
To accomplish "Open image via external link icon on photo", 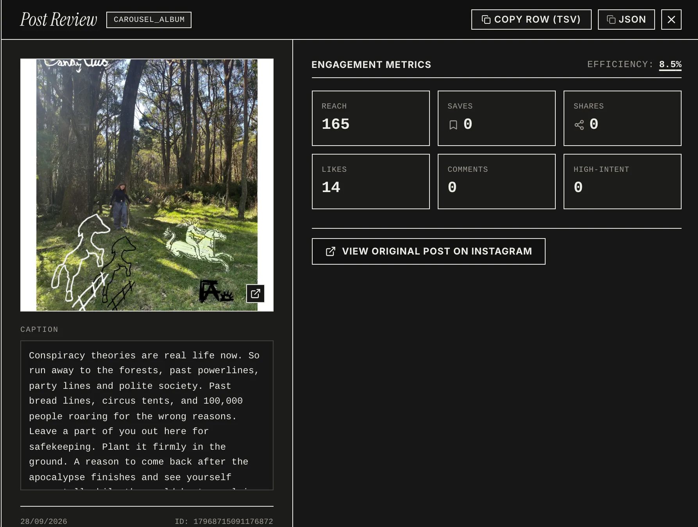I will point(256,294).
